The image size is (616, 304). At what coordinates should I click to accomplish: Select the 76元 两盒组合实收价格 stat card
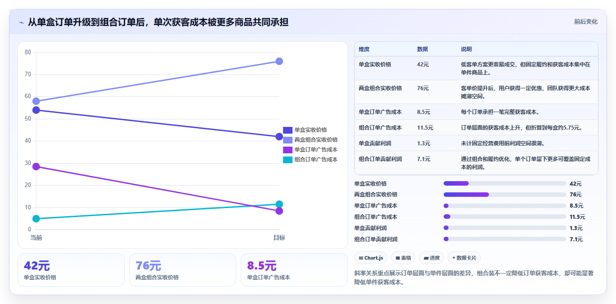click(x=182, y=270)
